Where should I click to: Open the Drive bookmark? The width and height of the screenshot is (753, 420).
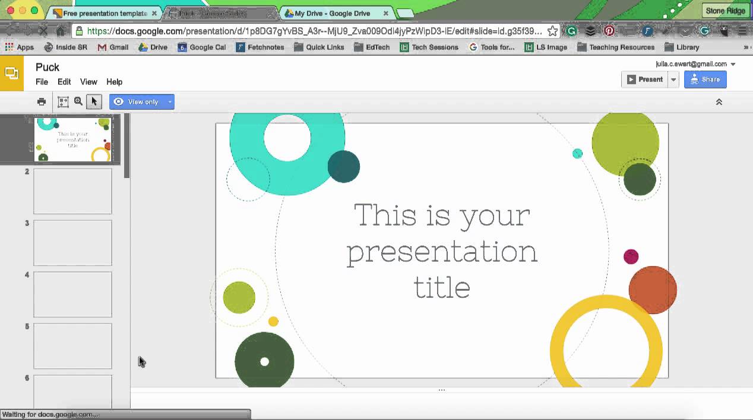tap(153, 47)
